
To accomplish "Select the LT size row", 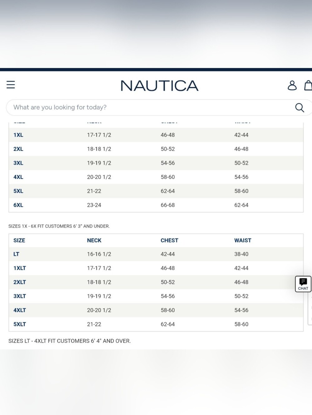I will click(x=156, y=254).
